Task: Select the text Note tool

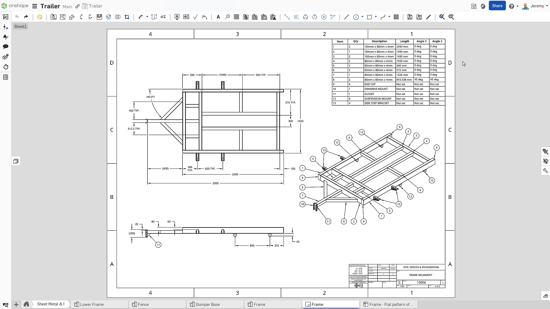Action: [x=218, y=17]
